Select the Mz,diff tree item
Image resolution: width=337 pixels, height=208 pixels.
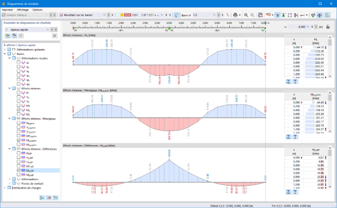(29, 175)
